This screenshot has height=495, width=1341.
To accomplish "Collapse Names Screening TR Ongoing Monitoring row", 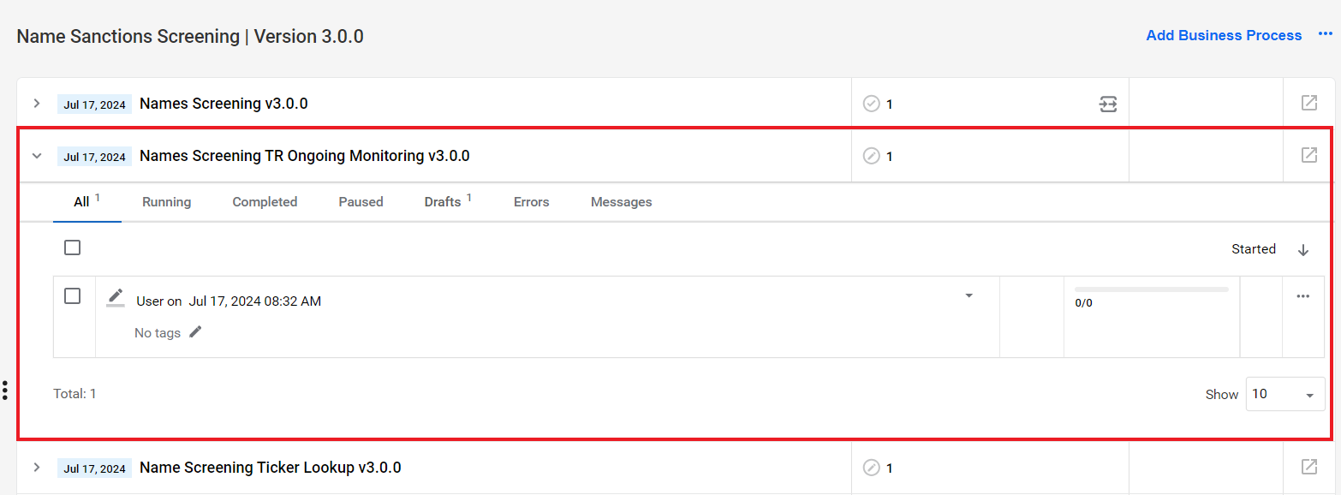I will pyautogui.click(x=37, y=156).
